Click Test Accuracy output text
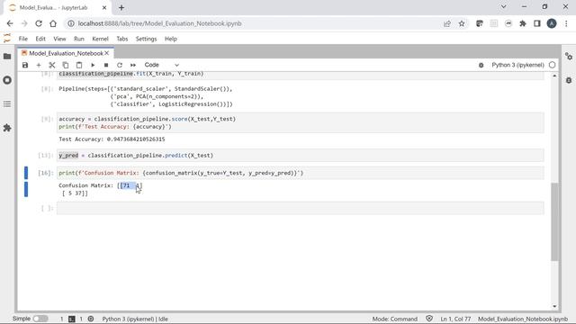 pyautogui.click(x=112, y=139)
